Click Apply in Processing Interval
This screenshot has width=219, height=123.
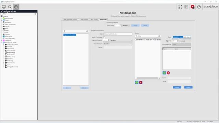[136, 26]
